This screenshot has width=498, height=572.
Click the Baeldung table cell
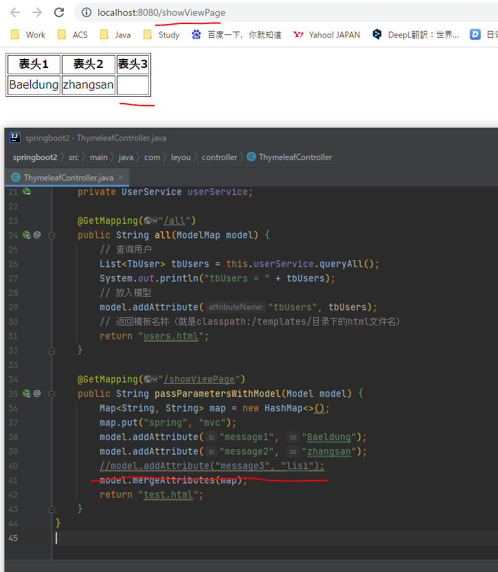click(34, 84)
